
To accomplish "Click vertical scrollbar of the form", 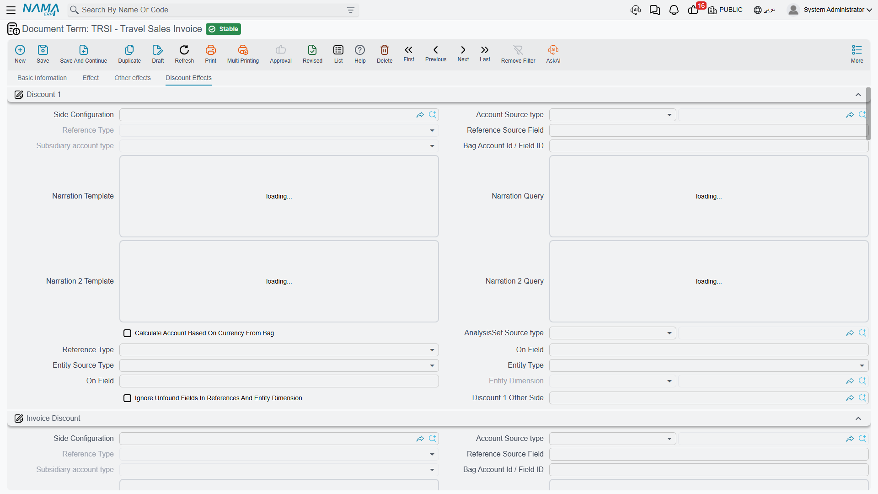I will coord(868,114).
